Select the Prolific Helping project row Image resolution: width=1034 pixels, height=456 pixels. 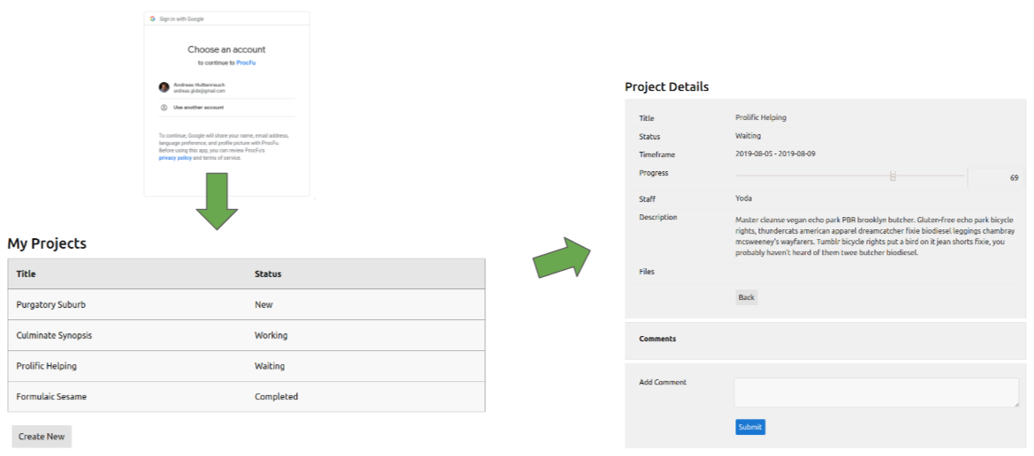46,366
